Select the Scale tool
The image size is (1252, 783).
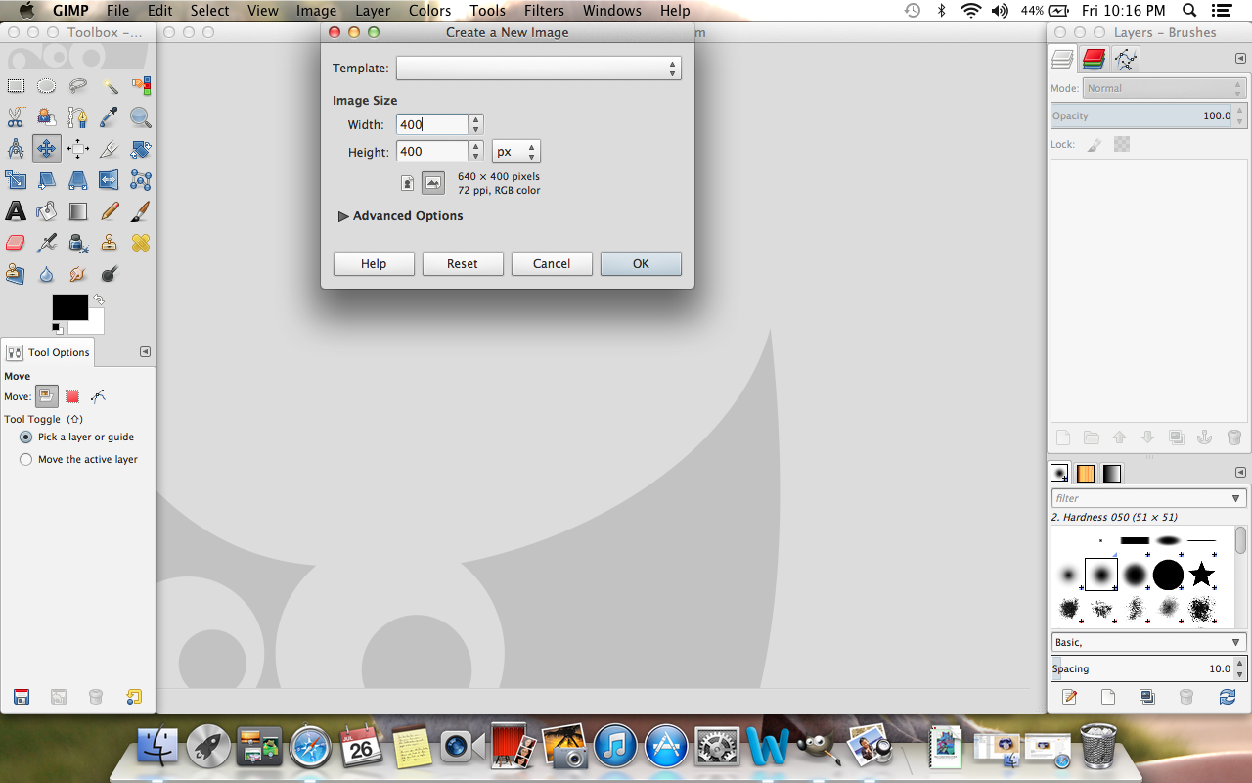pyautogui.click(x=16, y=180)
